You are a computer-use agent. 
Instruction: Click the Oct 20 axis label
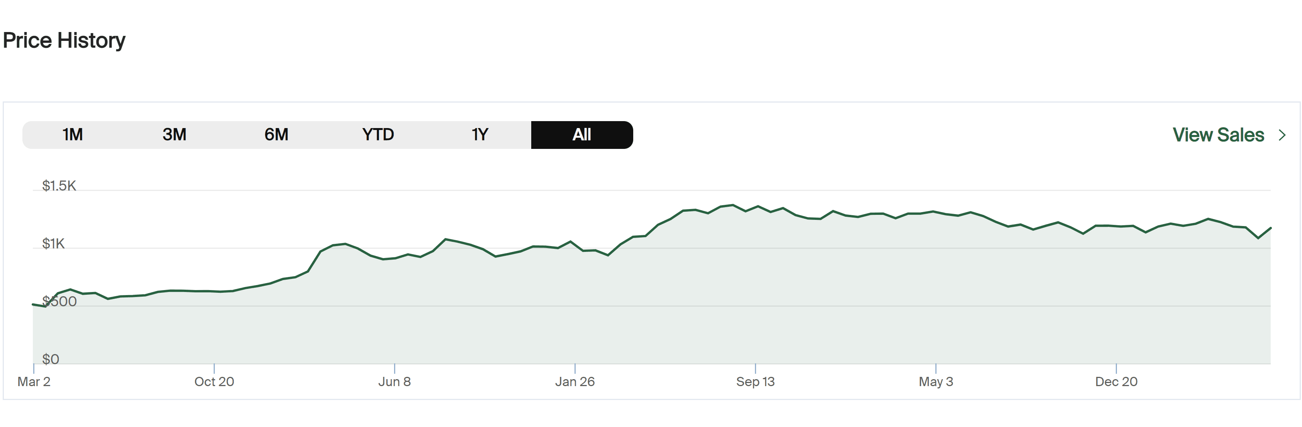pos(214,381)
